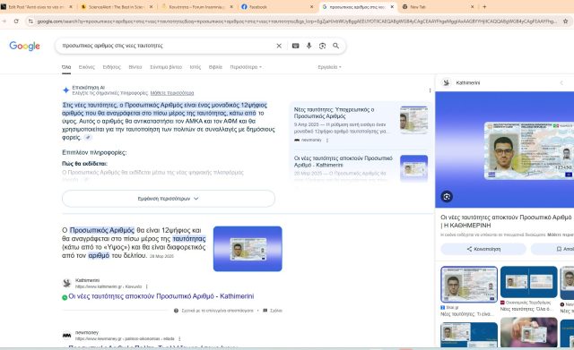Select the Όλα search filter tab
The width and height of the screenshot is (574, 350).
click(x=66, y=67)
